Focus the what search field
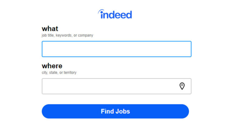This screenshot has height=125, width=237. tap(116, 49)
